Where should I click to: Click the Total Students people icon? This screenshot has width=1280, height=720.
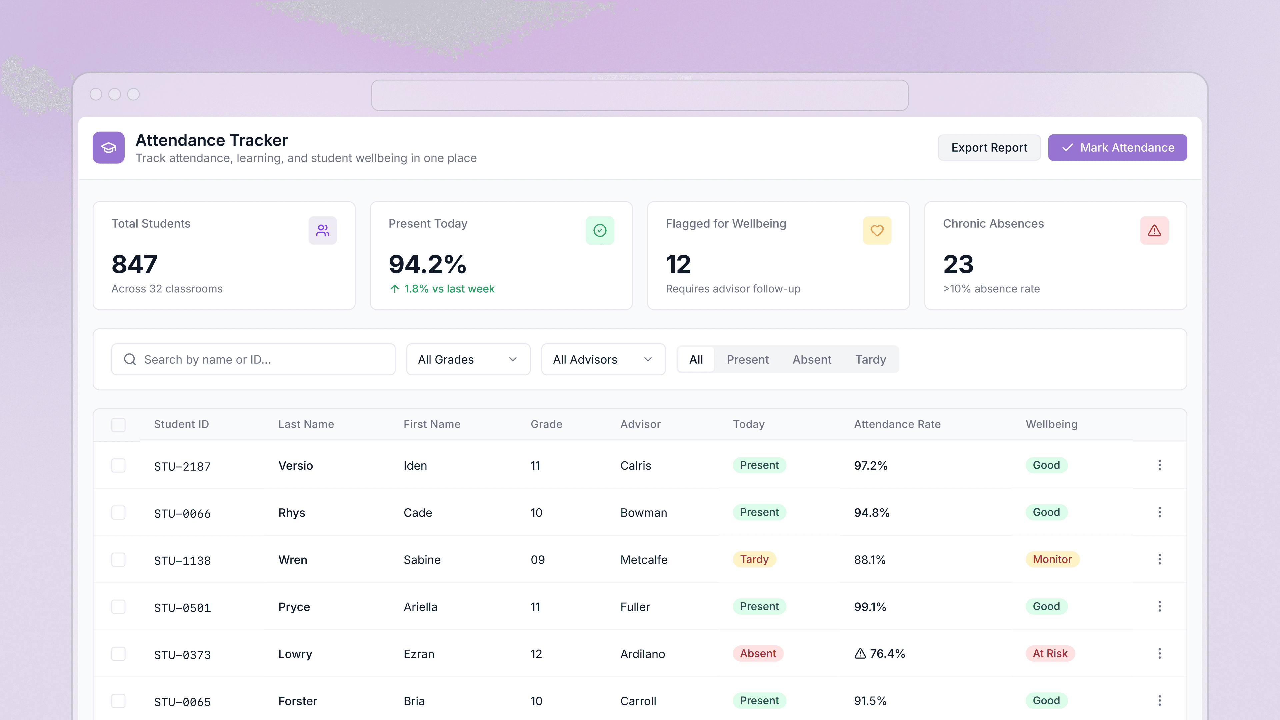click(x=322, y=231)
